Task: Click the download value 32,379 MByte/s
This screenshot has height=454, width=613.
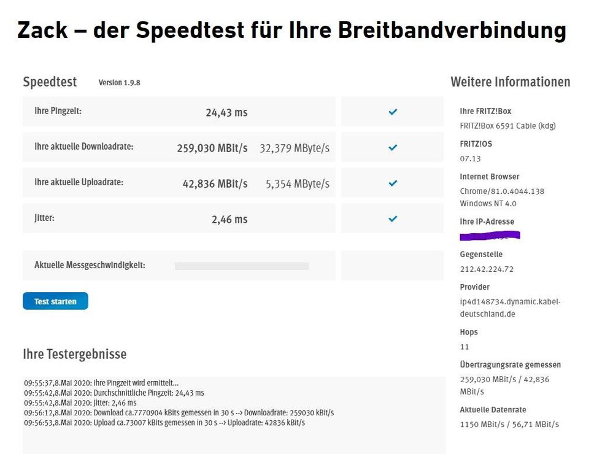Action: [295, 148]
